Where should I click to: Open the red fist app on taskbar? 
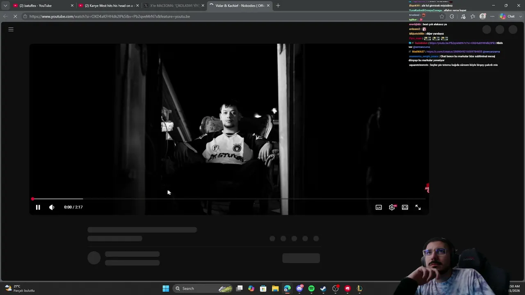click(x=347, y=288)
